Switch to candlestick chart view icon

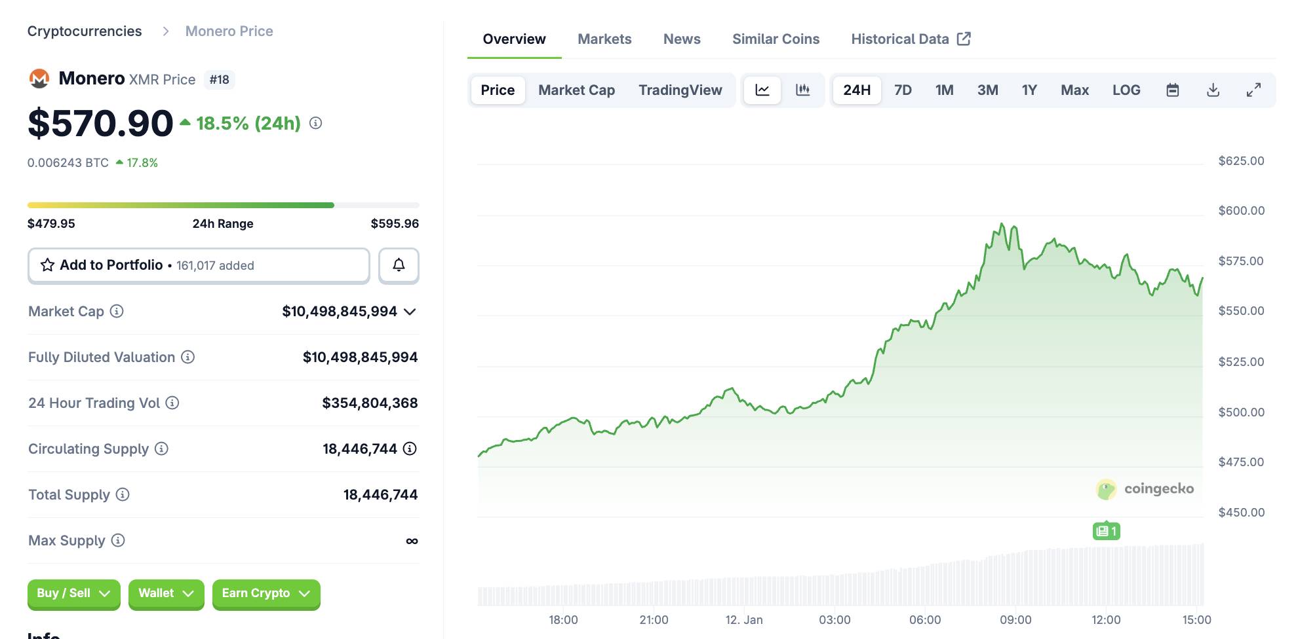[802, 90]
